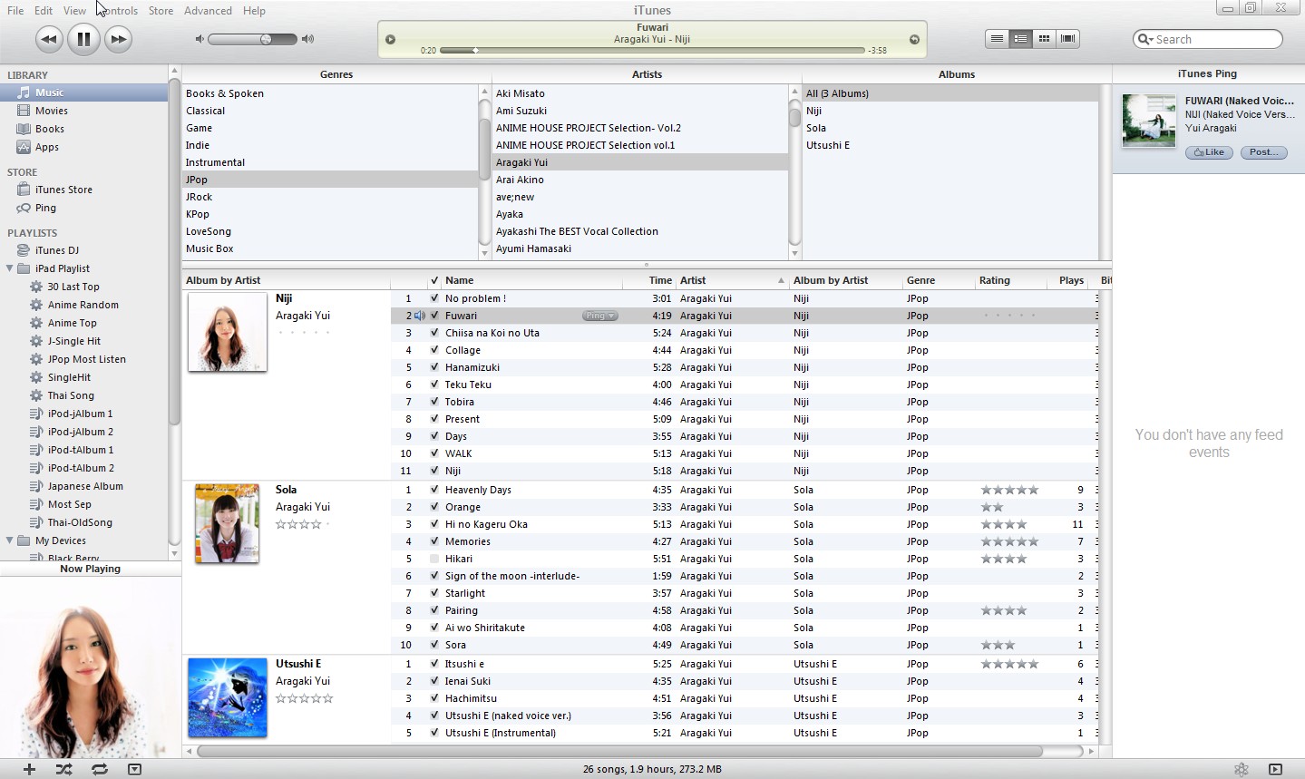Click the Post... button in Ping

tap(1264, 152)
